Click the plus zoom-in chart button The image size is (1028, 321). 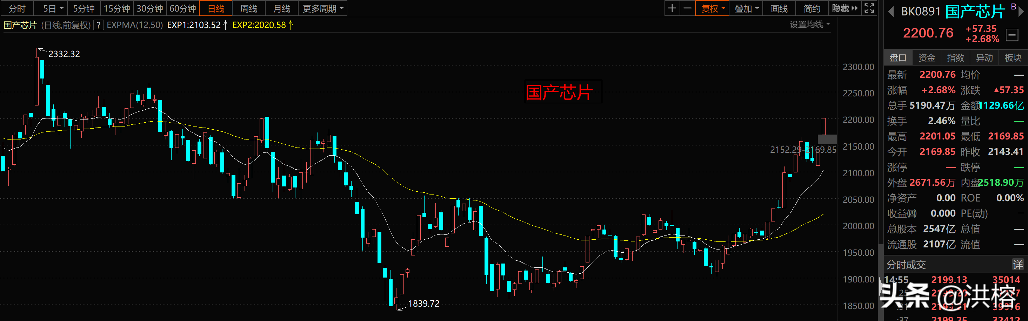click(672, 8)
